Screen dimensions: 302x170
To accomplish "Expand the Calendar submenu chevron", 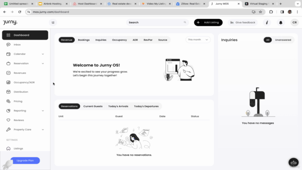I will pyautogui.click(x=43, y=54).
